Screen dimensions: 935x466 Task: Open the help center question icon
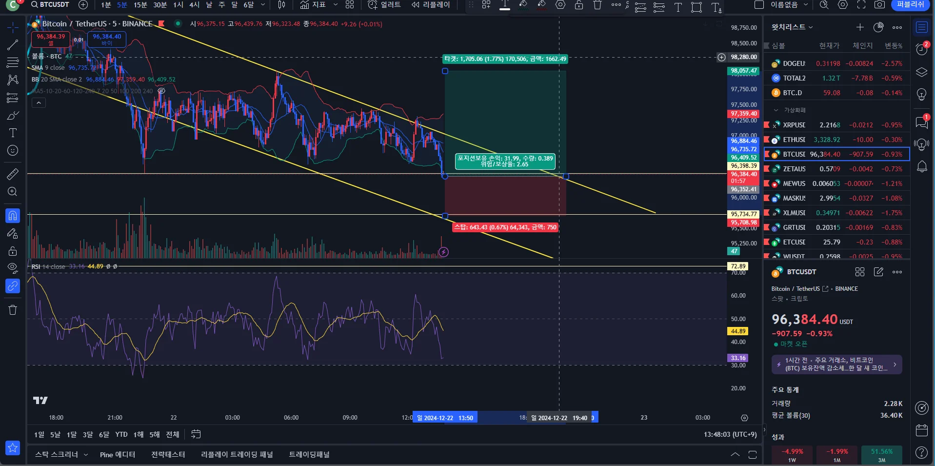coord(922,453)
